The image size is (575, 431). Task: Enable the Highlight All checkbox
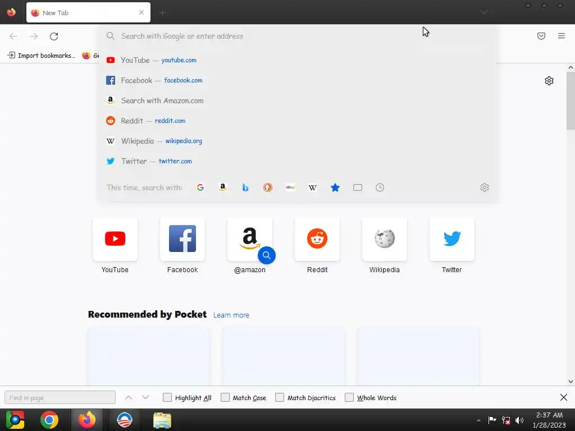(x=167, y=397)
